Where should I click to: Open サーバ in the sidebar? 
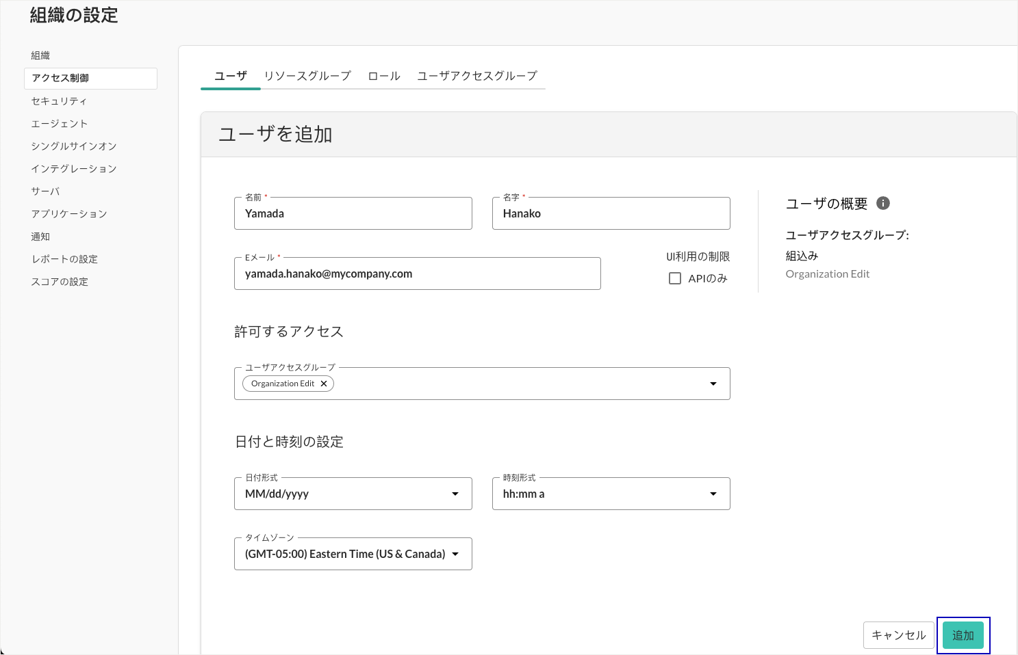click(45, 191)
